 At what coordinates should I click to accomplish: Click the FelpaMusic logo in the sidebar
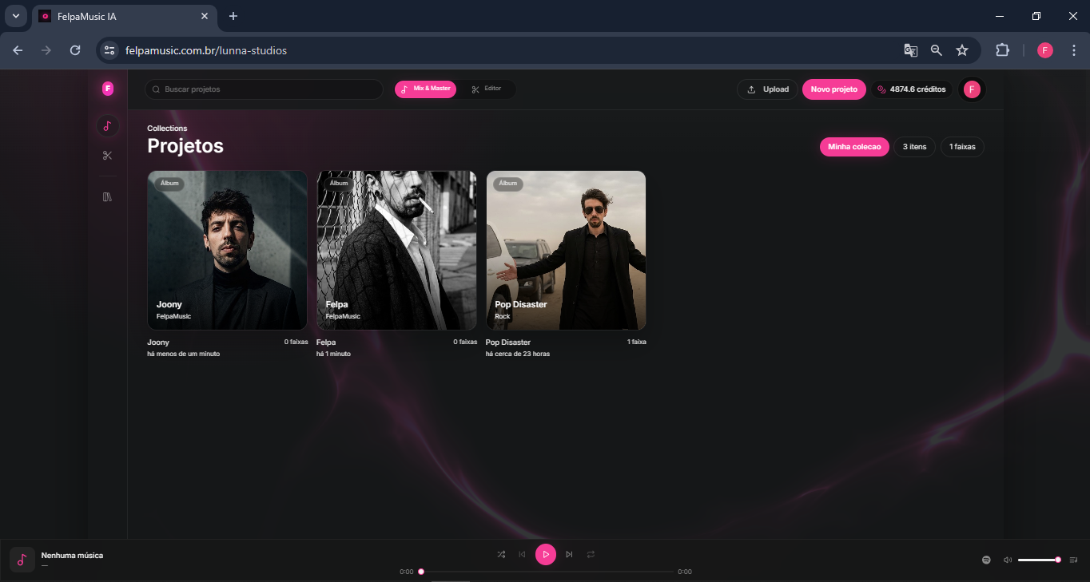tap(108, 89)
